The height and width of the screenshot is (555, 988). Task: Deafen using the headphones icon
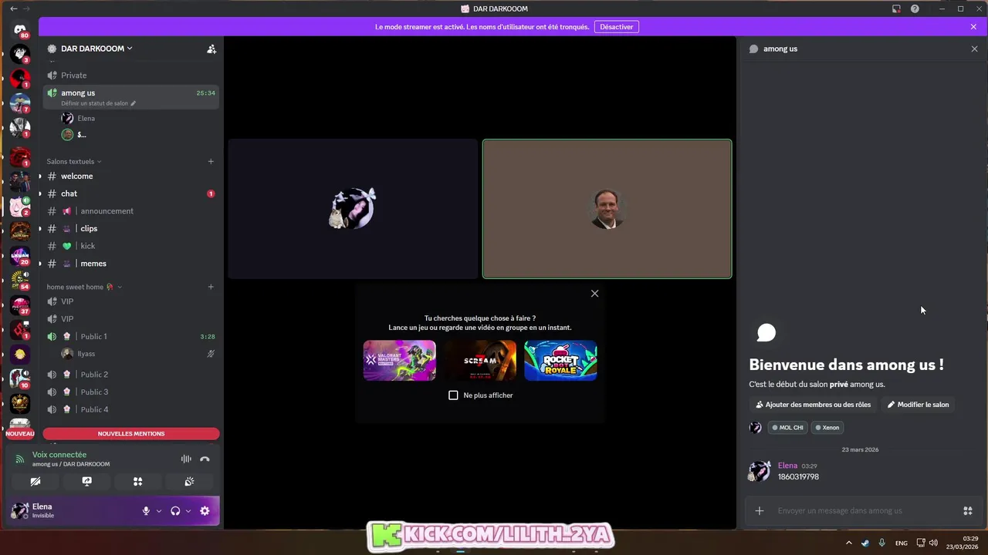(175, 510)
